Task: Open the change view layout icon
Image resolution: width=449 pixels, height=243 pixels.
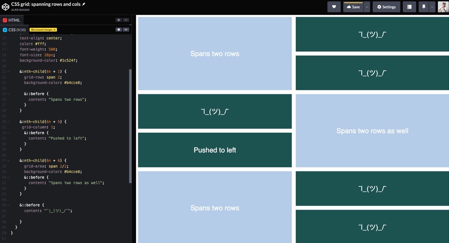Action: (409, 7)
